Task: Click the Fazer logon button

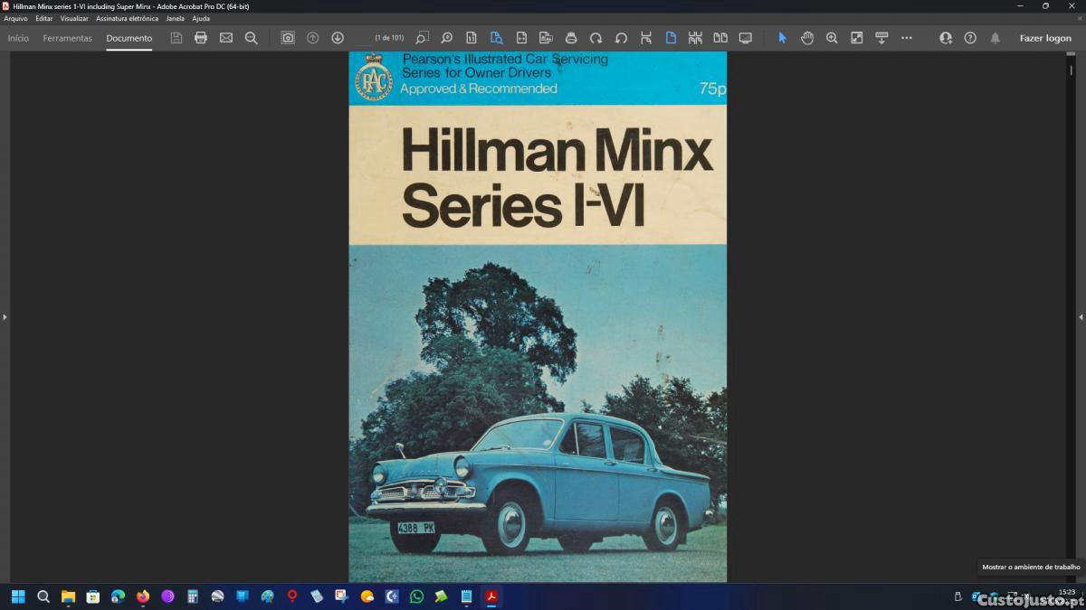Action: pos(1045,38)
